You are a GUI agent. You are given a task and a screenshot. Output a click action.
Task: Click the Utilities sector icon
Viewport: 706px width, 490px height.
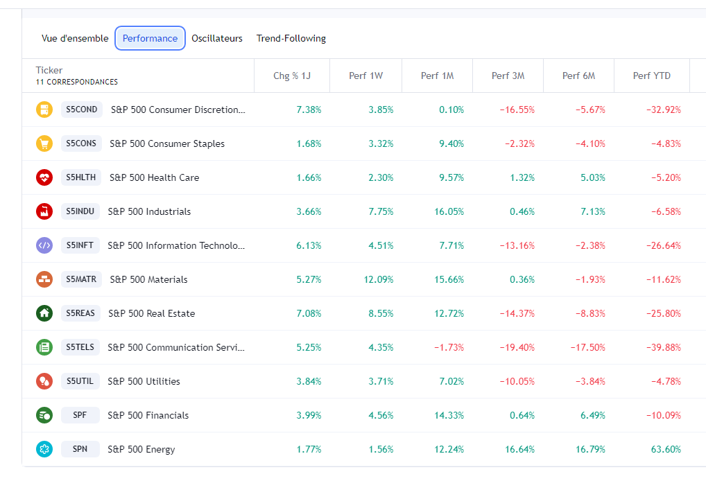coord(44,381)
